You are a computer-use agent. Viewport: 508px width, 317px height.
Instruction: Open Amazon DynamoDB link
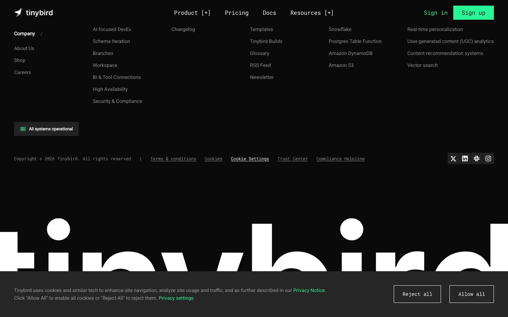(351, 53)
